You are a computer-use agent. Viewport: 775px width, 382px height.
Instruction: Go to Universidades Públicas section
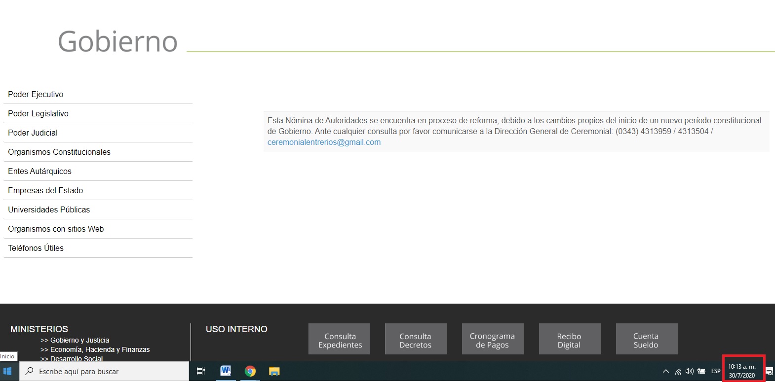point(49,210)
